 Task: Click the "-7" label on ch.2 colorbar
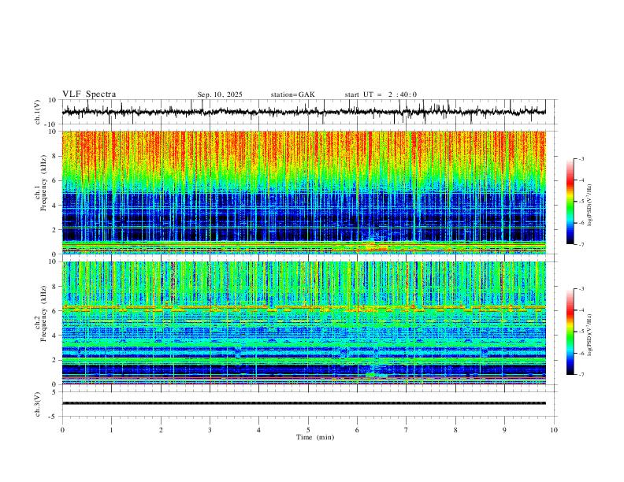point(581,375)
